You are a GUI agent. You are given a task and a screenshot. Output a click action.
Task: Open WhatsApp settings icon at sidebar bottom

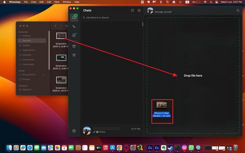click(x=74, y=131)
